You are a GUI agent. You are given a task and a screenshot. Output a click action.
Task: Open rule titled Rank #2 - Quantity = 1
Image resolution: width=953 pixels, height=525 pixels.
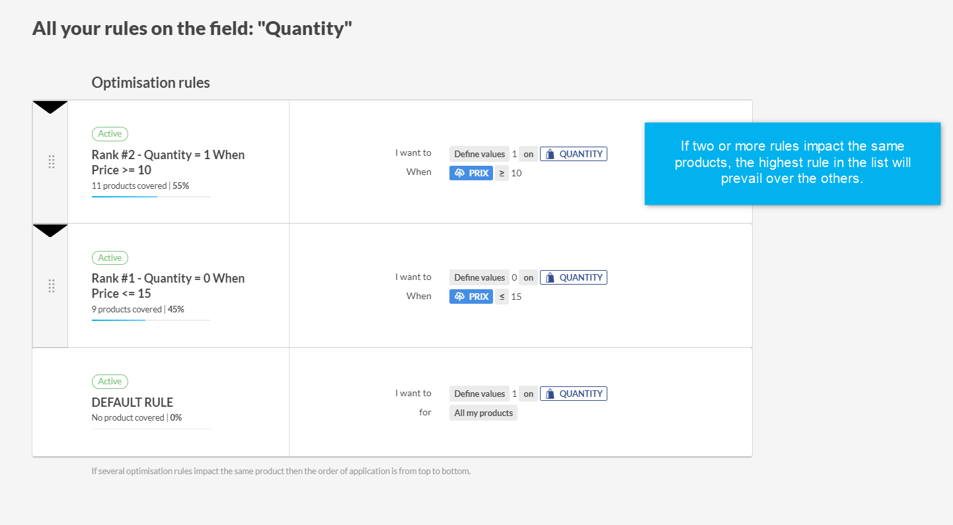coord(168,162)
